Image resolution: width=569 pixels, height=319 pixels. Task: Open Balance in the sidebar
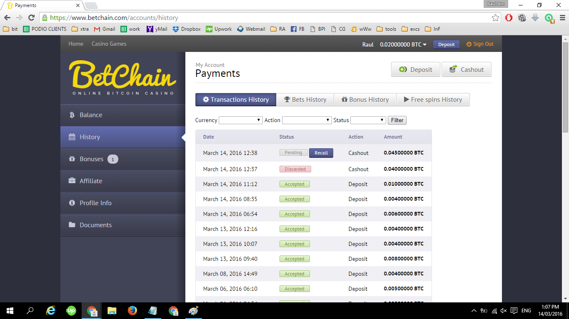(123, 115)
